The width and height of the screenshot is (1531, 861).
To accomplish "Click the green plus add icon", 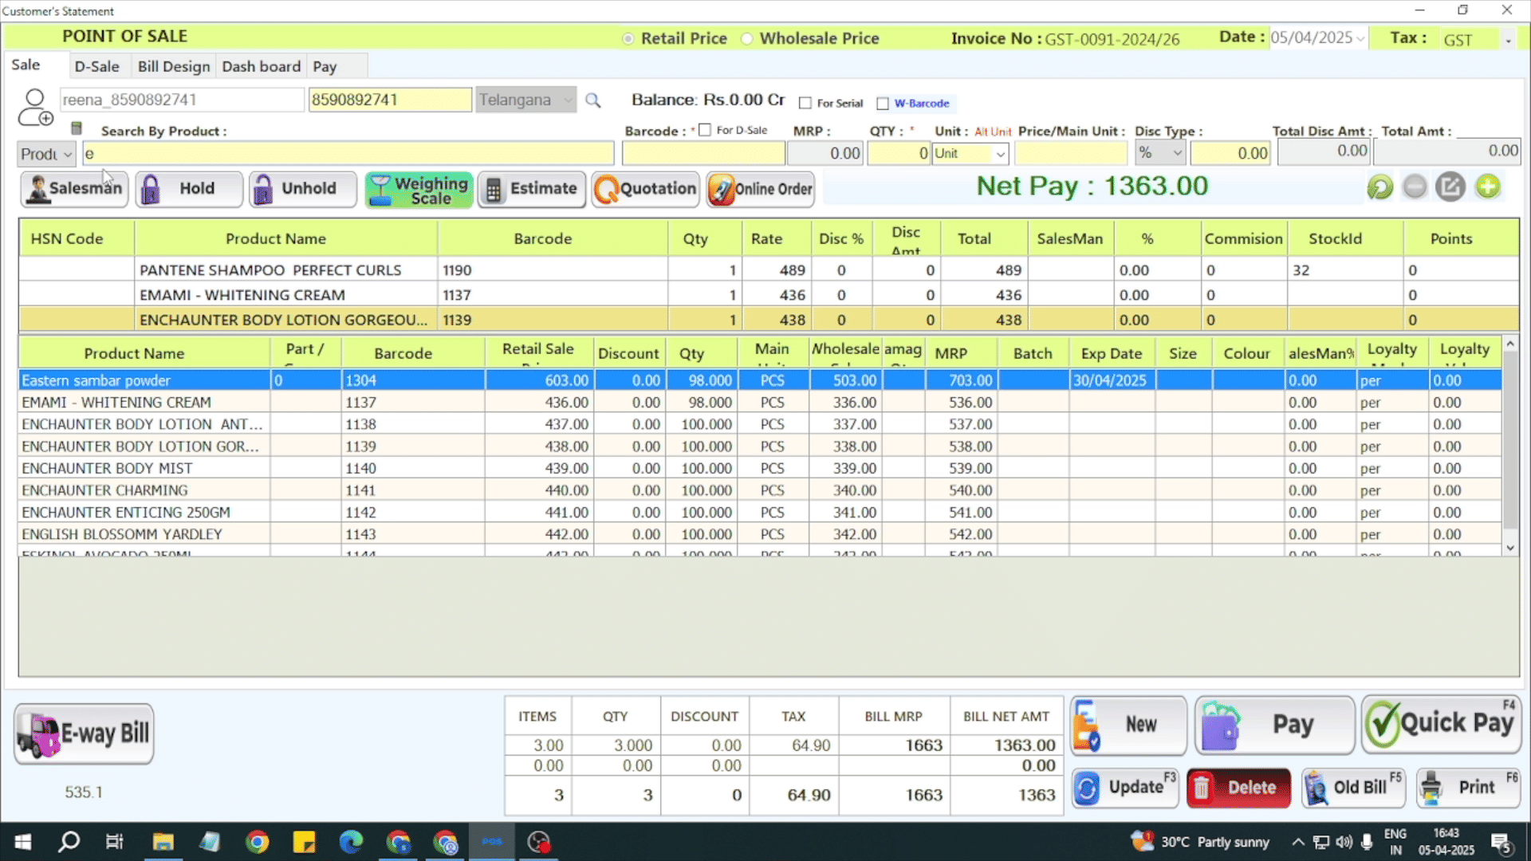I will coord(1487,187).
